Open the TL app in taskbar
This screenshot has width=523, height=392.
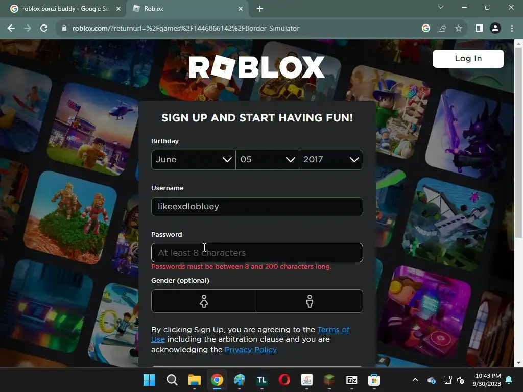pyautogui.click(x=262, y=380)
